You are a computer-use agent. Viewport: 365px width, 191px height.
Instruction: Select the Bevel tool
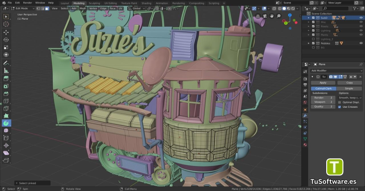click(6, 94)
